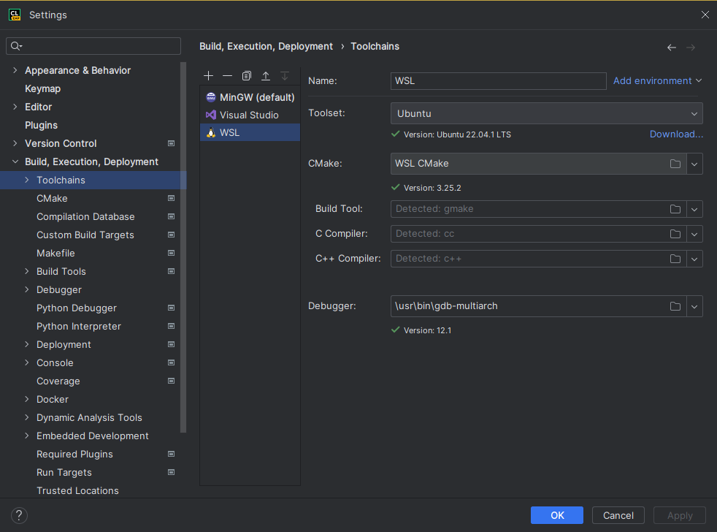Click project-level icon next to Custom Build Targets
Image resolution: width=717 pixels, height=532 pixels.
(171, 235)
